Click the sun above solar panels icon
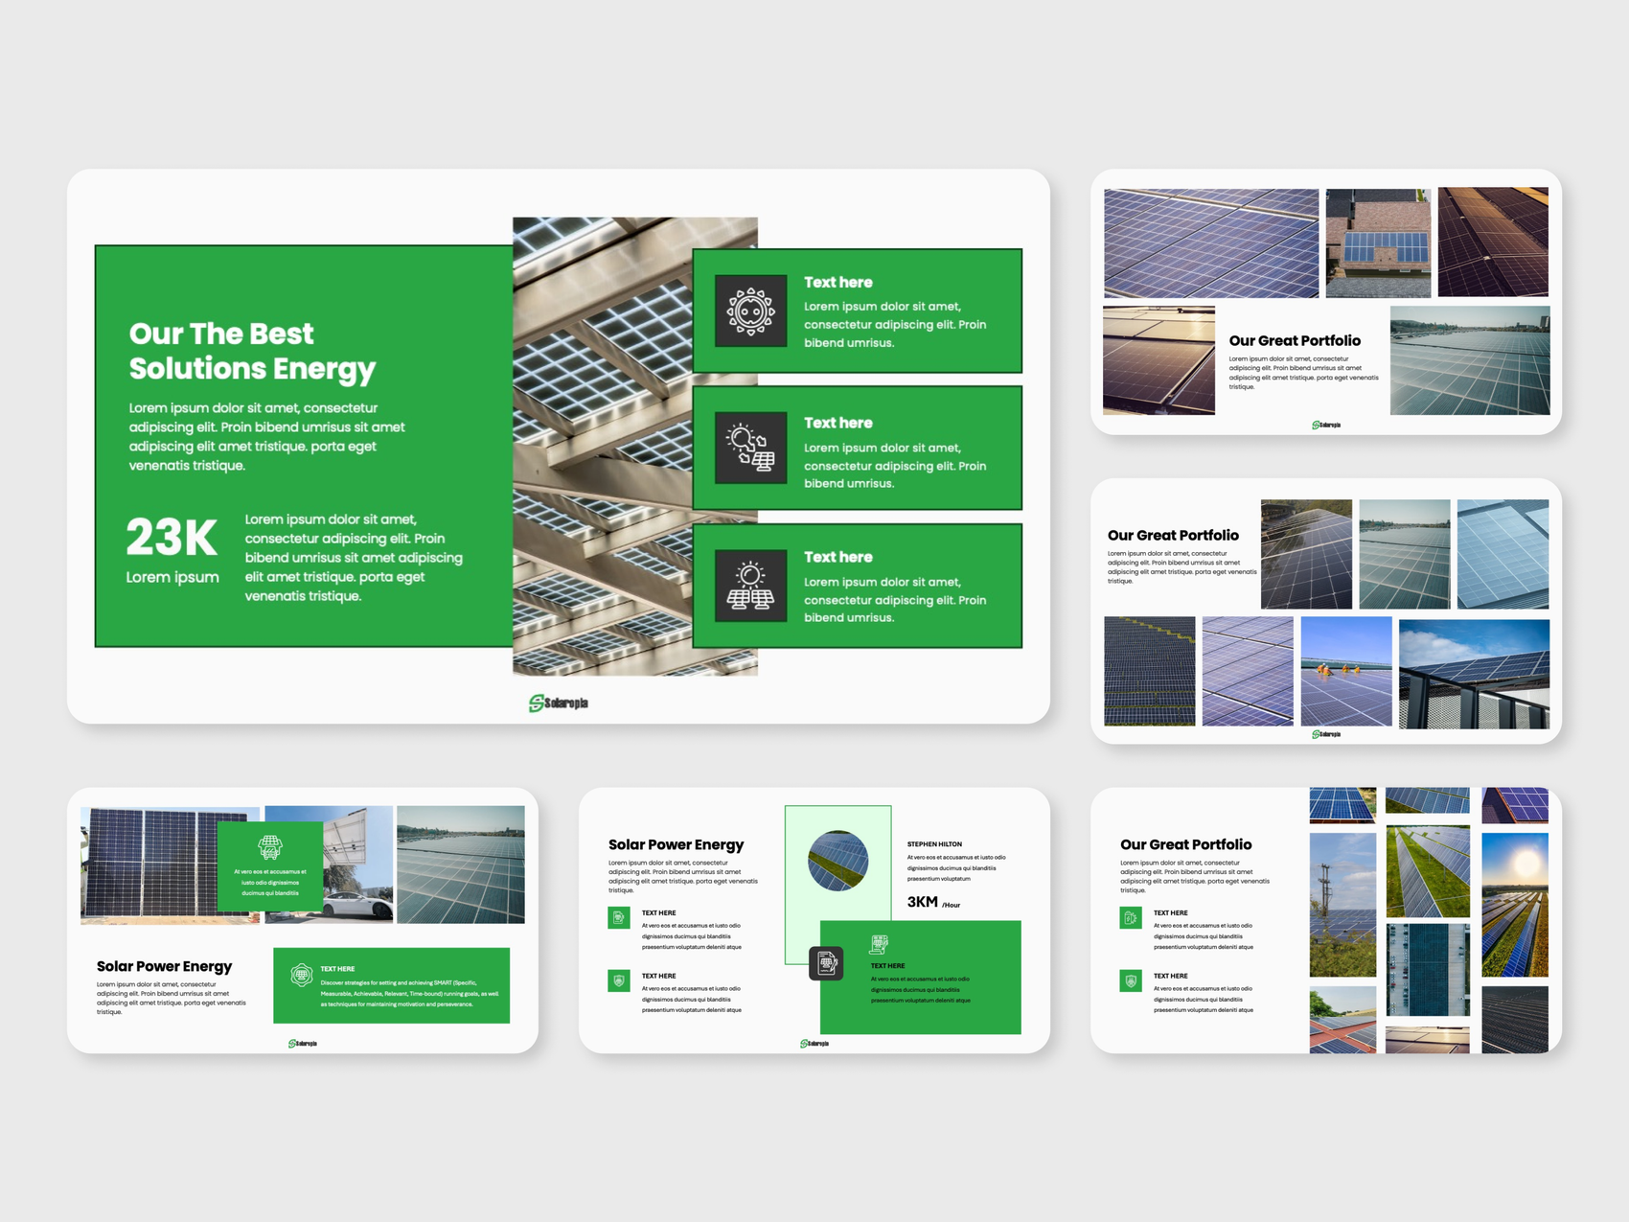 coord(750,586)
